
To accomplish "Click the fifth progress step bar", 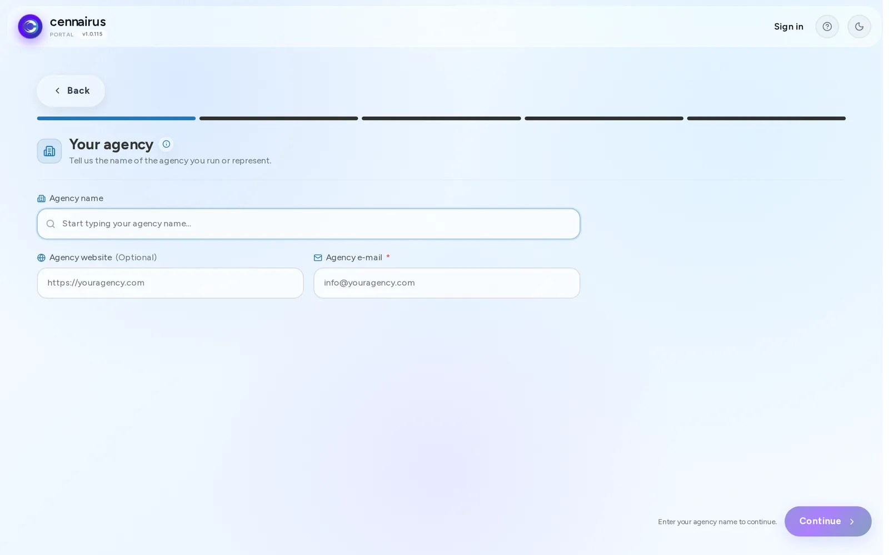I will pyautogui.click(x=766, y=118).
